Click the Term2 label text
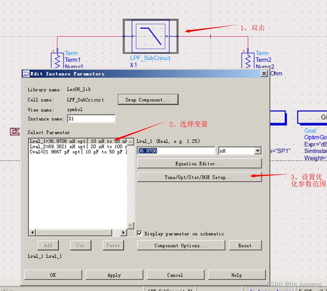 263,60
